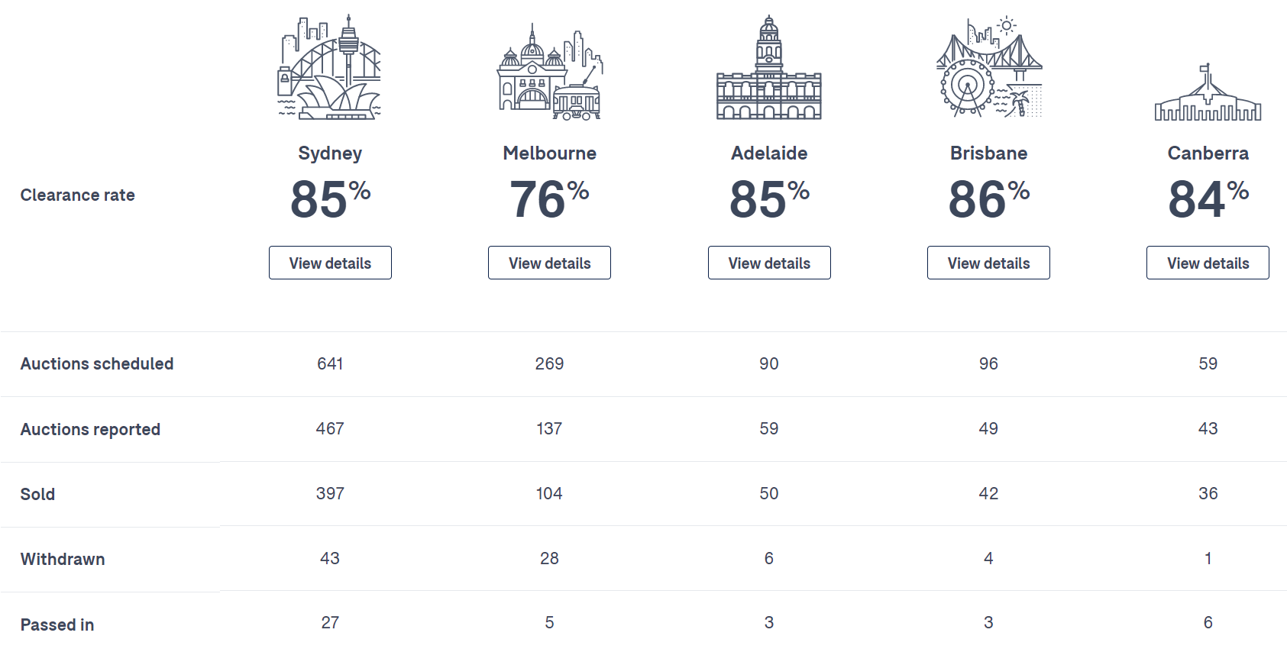Screen dimensions: 1287x652
Task: Click the Sold row label
Action: 37,494
